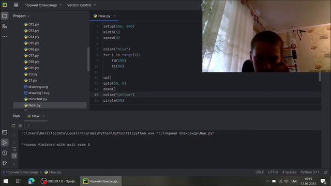Click the project tree vertical scrollbar

coord(88,59)
